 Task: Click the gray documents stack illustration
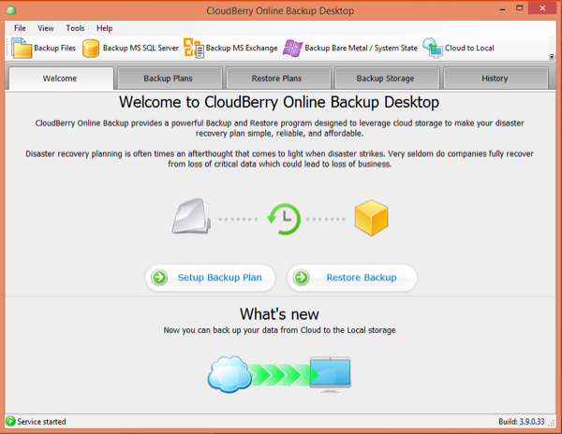point(191,216)
